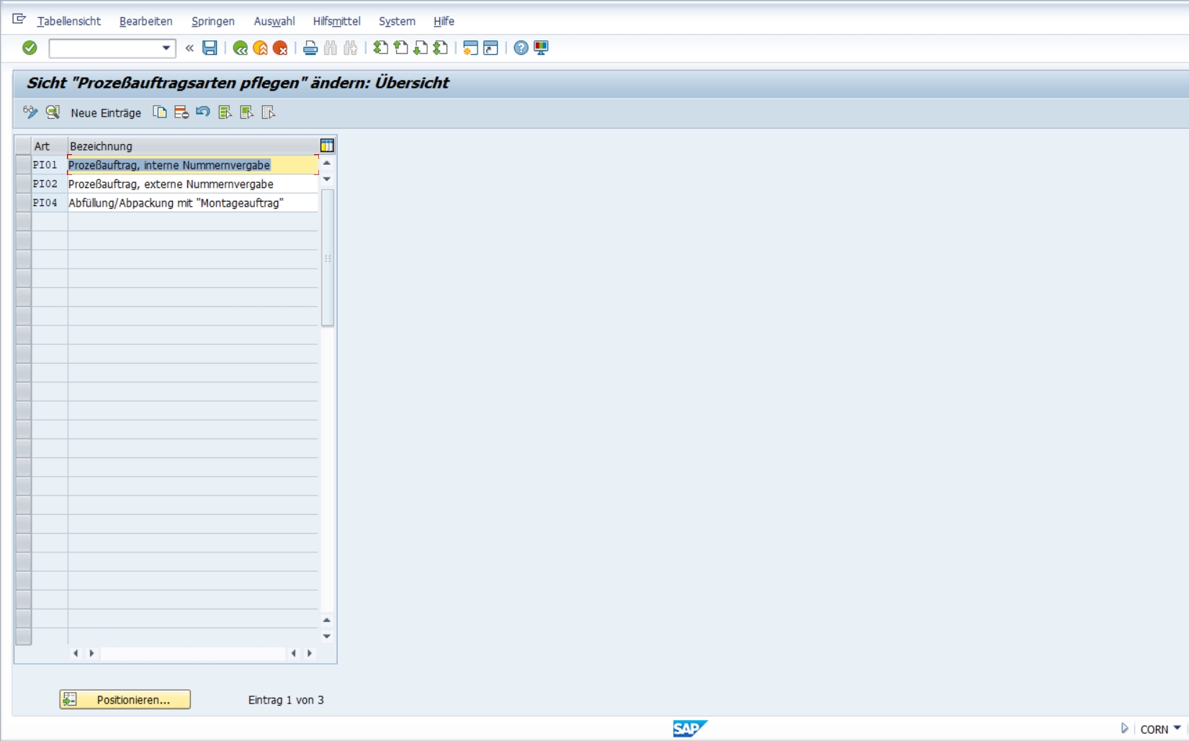Click the SAP logo in the status bar
The width and height of the screenshot is (1189, 741).
point(690,728)
